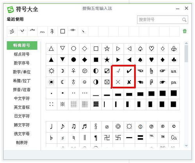Click the symbol list scrollbar thumb
The width and height of the screenshot is (195, 163).
tap(186, 54)
